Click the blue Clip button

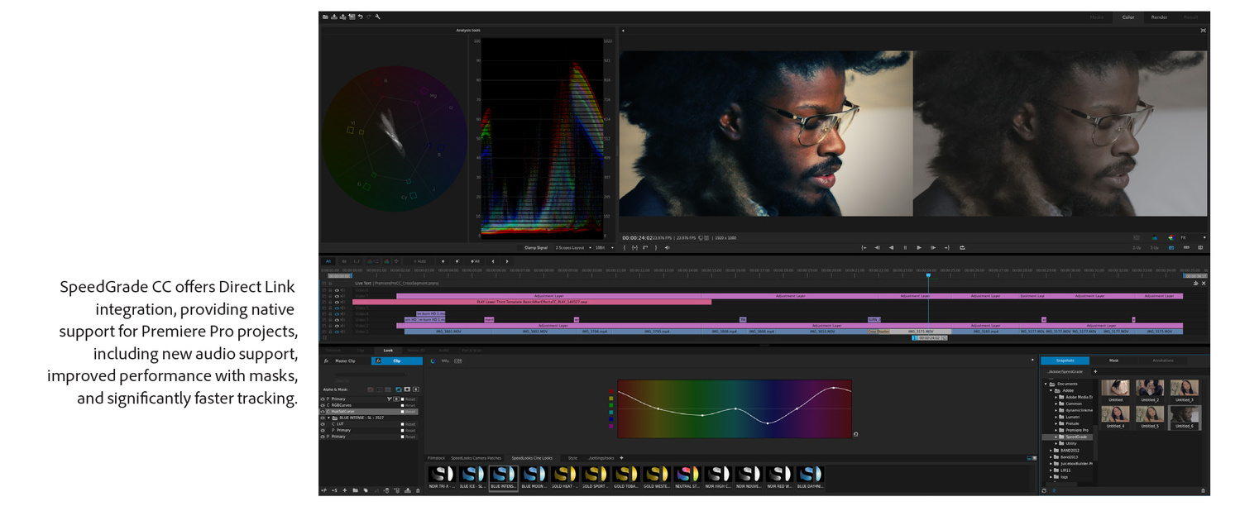click(395, 361)
